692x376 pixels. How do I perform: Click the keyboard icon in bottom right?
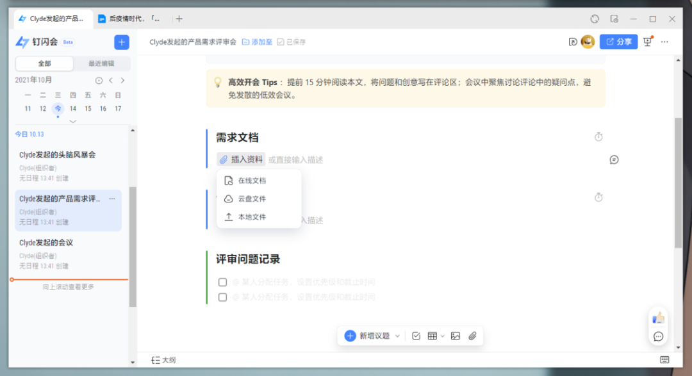point(664,360)
